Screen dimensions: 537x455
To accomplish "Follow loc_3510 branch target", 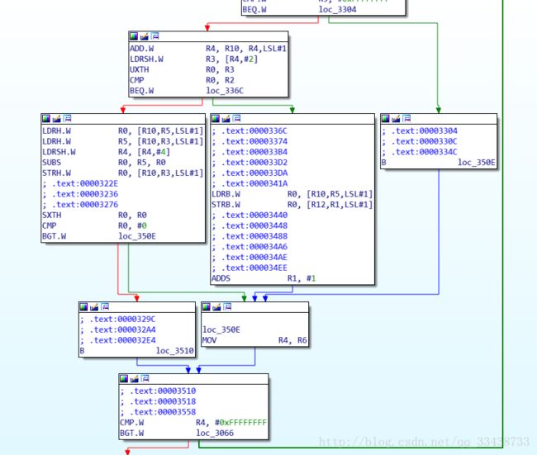I will 174,351.
